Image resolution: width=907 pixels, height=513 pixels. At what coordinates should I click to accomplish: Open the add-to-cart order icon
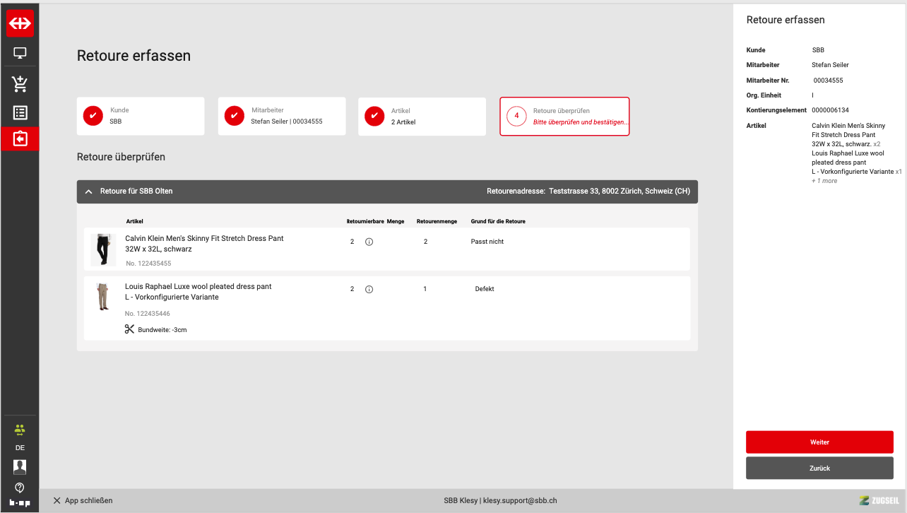coord(20,84)
